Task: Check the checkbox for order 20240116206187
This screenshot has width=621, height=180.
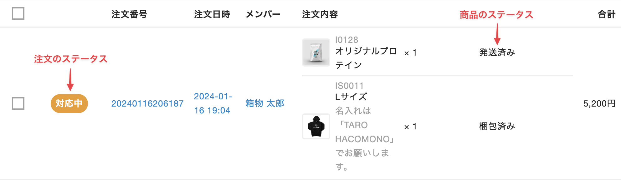Action: coord(18,103)
